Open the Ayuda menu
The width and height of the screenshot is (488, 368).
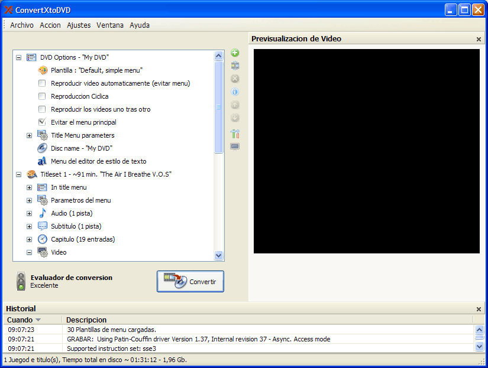coord(140,25)
